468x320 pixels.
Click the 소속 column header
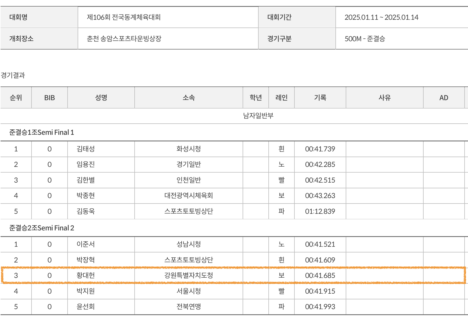click(x=188, y=98)
